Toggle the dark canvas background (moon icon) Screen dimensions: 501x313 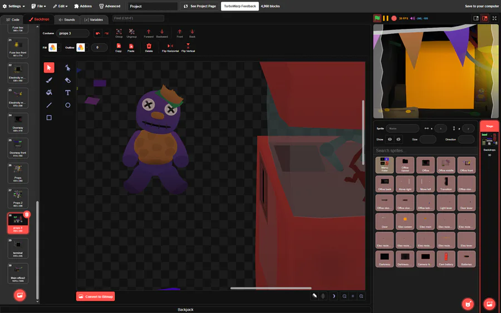click(333, 296)
